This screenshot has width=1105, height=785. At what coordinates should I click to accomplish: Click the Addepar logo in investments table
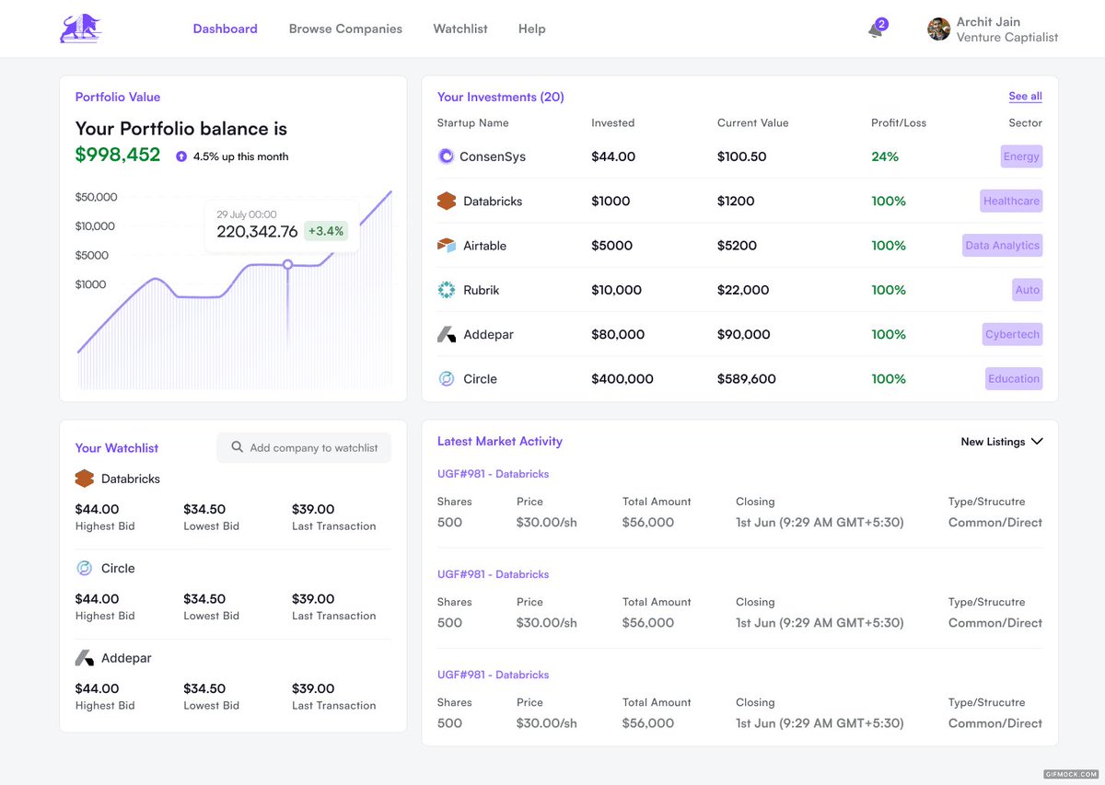[x=447, y=334]
